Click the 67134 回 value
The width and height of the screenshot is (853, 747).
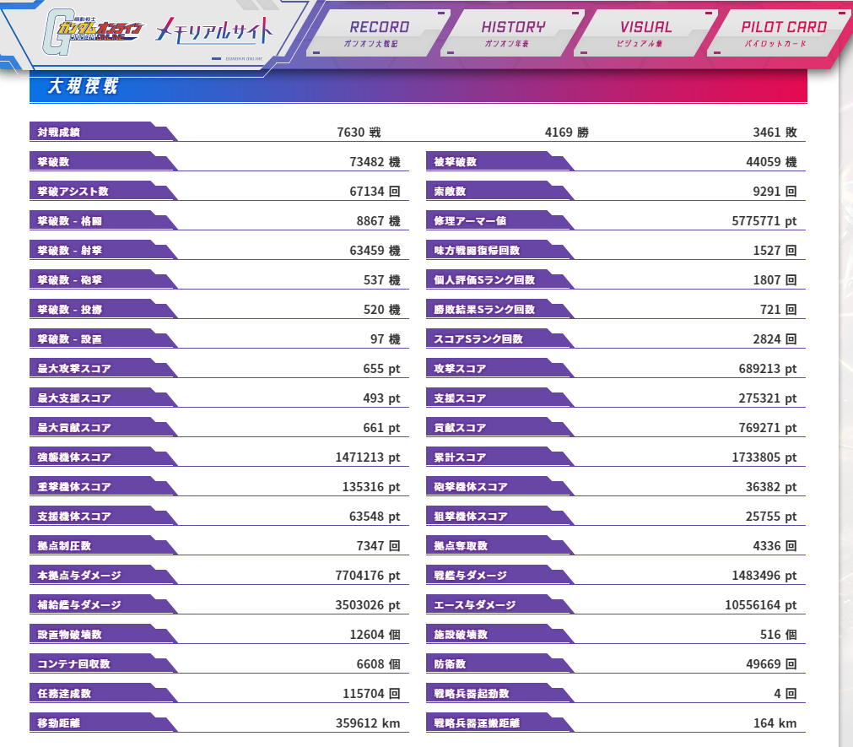375,191
